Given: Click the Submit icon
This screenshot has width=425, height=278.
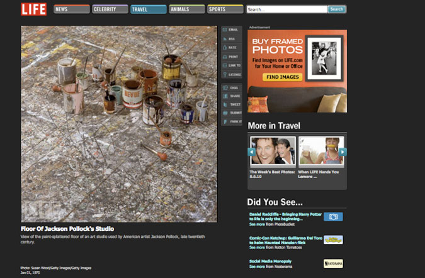Looking at the screenshot, I should pyautogui.click(x=225, y=113).
